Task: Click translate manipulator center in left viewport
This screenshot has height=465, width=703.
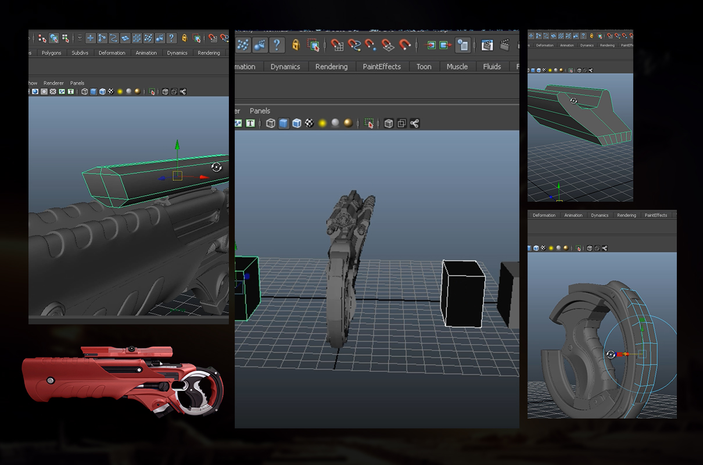Action: coord(177,176)
